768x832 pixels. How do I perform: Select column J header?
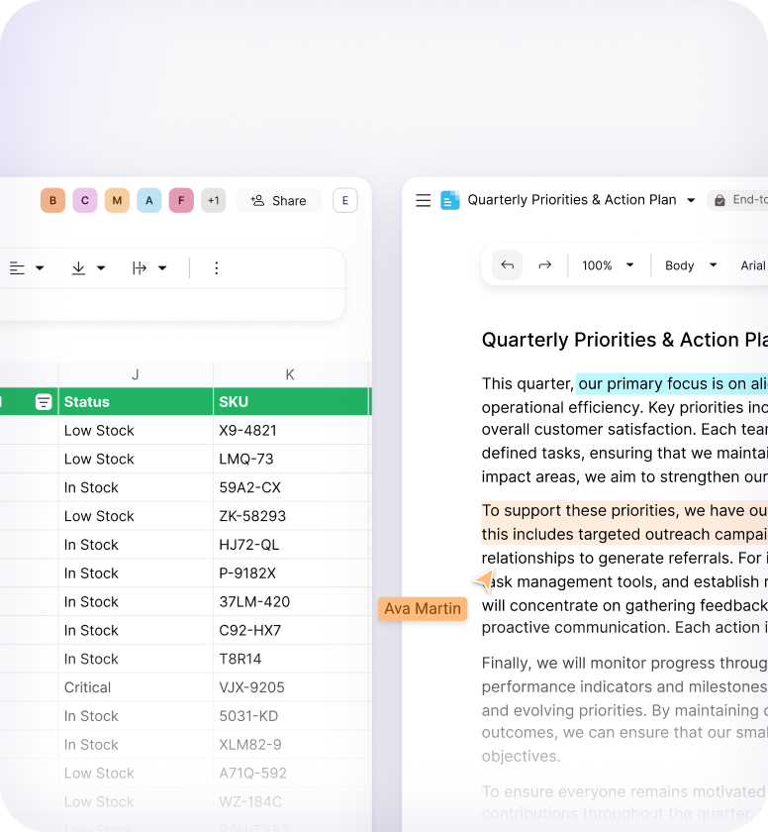(x=136, y=374)
